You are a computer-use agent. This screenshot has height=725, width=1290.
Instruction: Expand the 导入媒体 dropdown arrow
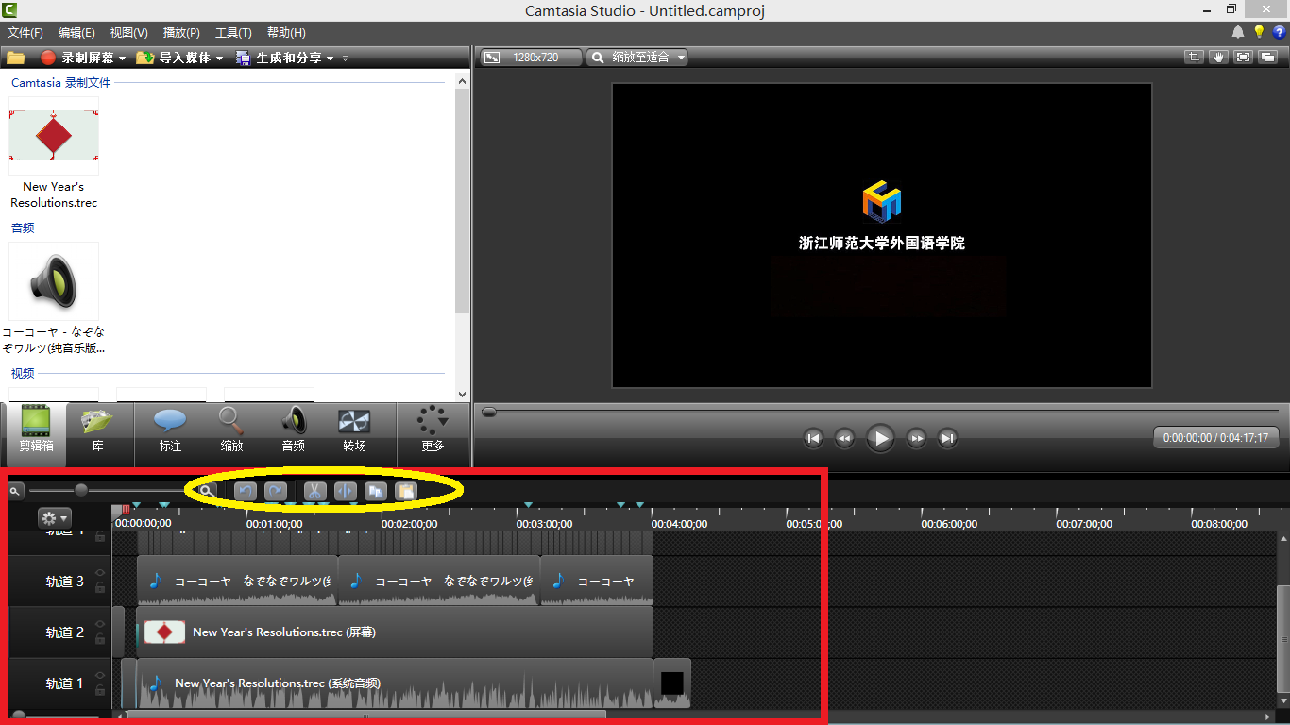point(220,59)
